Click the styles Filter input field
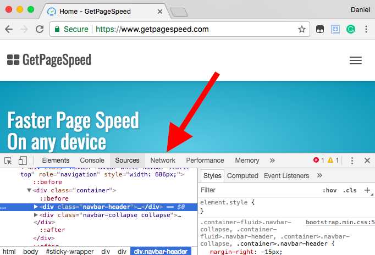Screen dimensions: 375x255 point(260,190)
